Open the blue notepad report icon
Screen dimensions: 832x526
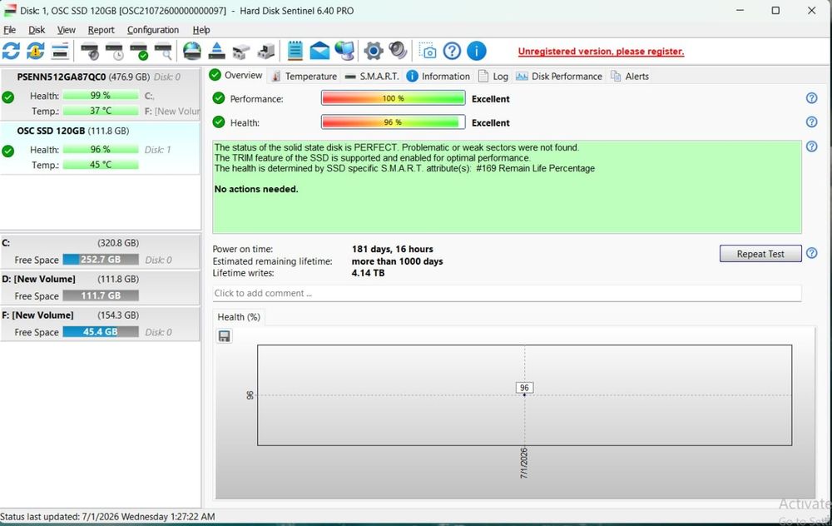(295, 51)
